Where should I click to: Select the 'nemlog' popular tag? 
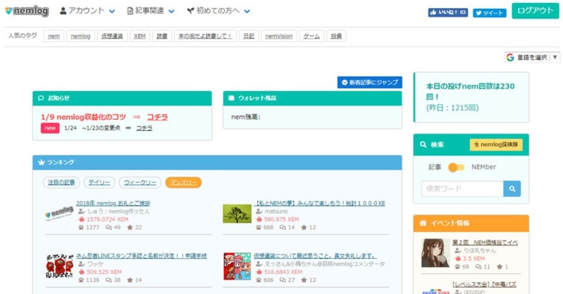click(x=80, y=36)
